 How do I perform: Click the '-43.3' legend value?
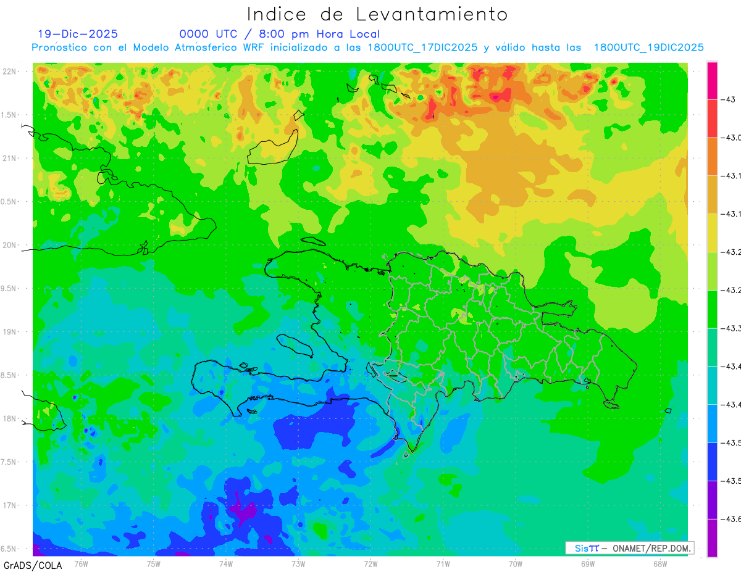(x=731, y=328)
